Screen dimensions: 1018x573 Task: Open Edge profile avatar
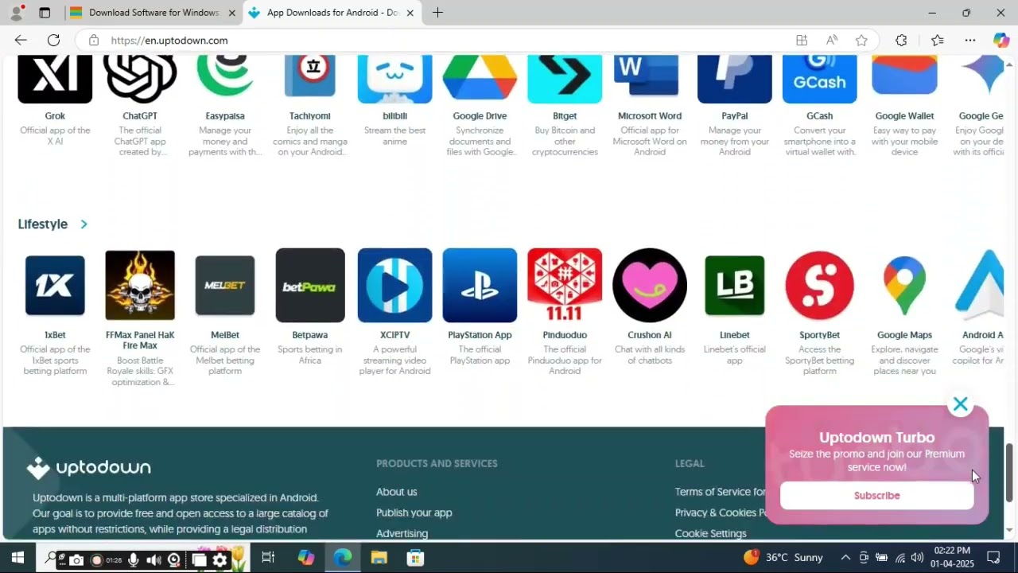tap(16, 13)
